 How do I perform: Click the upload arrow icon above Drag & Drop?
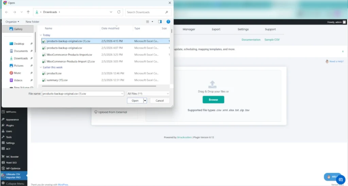point(212,85)
